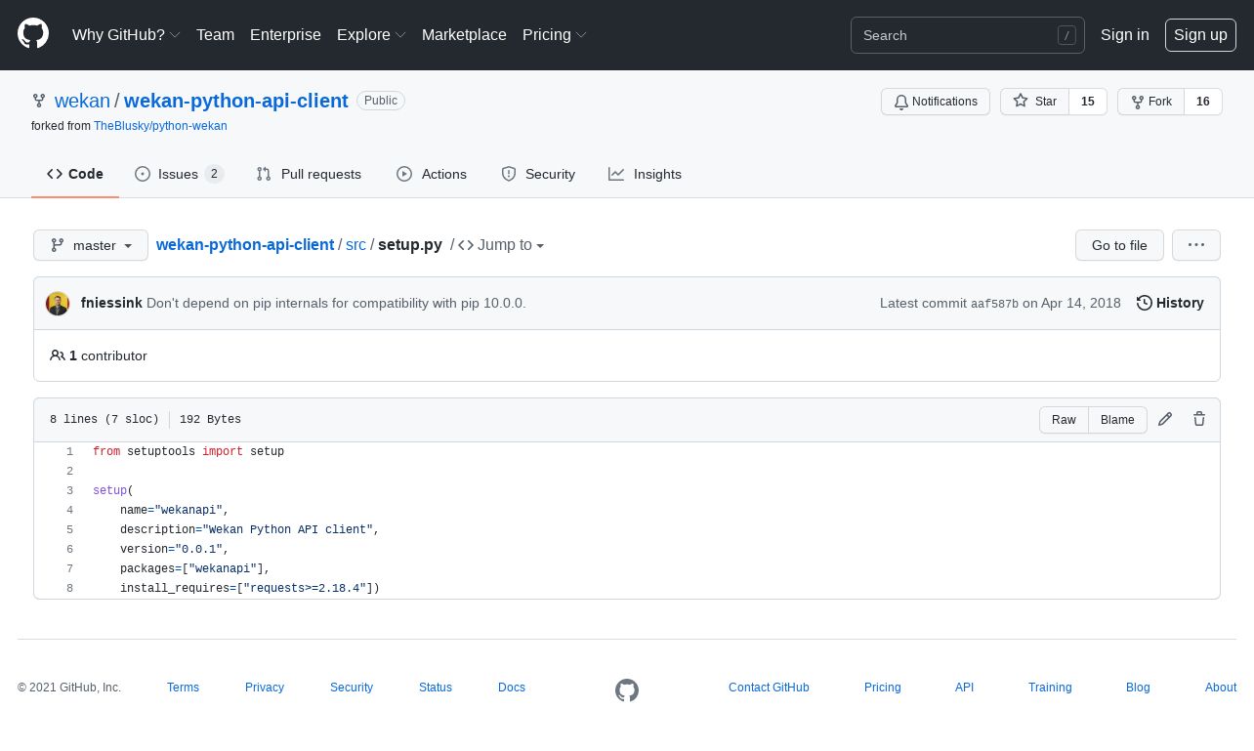Star the repository
This screenshot has width=1254, height=751.
1034,102
